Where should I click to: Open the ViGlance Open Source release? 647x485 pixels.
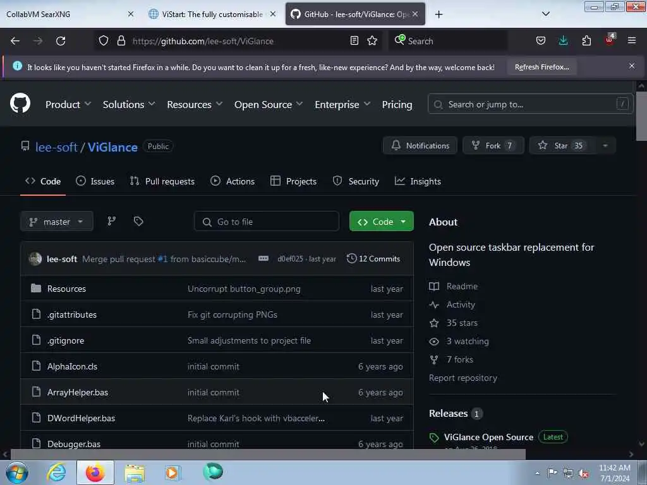(x=488, y=437)
